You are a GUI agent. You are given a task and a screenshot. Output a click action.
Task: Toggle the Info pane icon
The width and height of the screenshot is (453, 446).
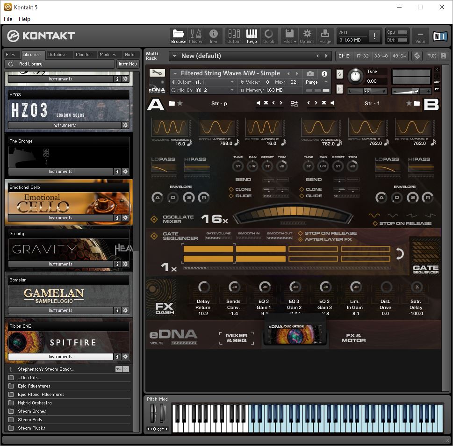tap(214, 36)
